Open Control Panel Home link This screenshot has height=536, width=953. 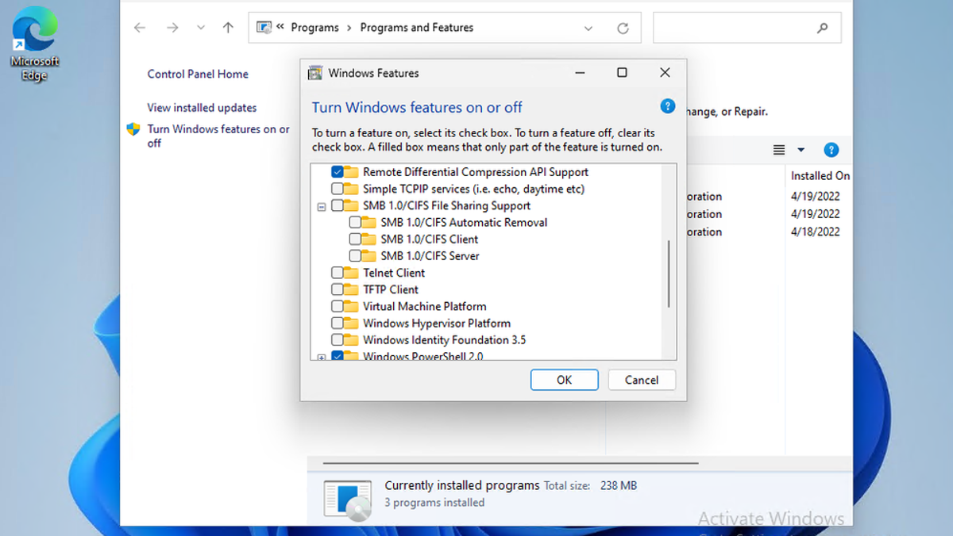click(198, 74)
